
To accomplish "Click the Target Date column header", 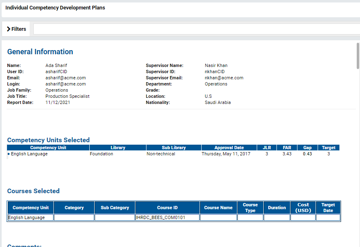I will pyautogui.click(x=328, y=208).
